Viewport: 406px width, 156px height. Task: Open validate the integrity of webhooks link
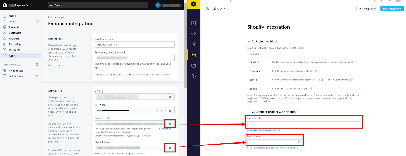point(129,154)
